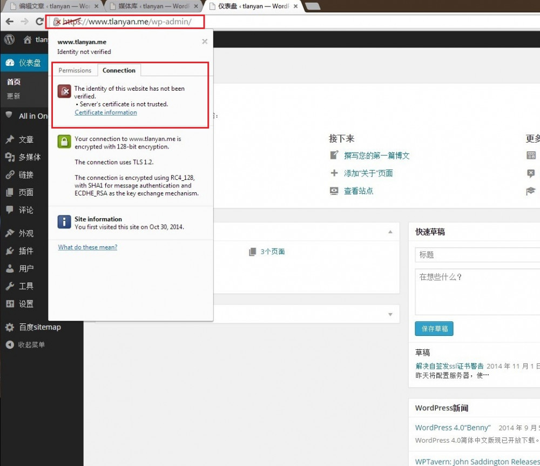Viewport: 540px width, 466px height.
Task: Close the site identity popup
Action: coord(205,41)
